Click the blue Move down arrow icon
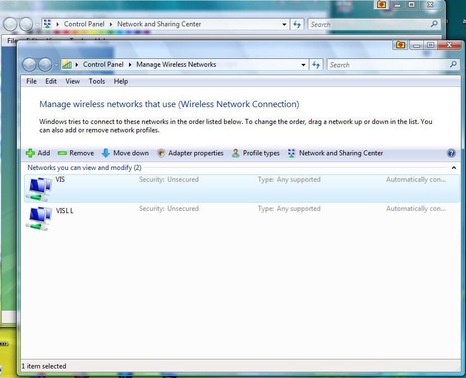 click(106, 153)
